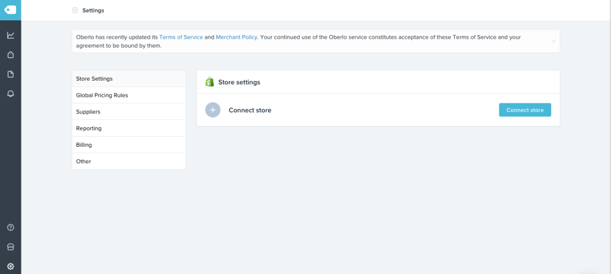Select Store Settings in settings menu
This screenshot has height=274, width=611.
129,79
